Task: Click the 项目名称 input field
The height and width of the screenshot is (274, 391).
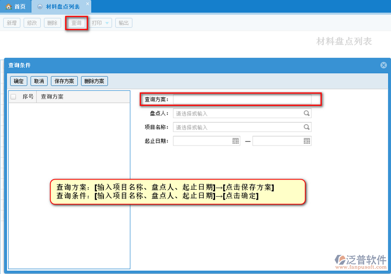Action: 238,127
